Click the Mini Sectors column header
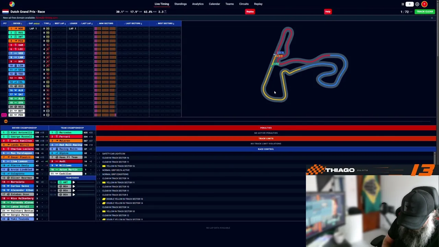 point(106,23)
